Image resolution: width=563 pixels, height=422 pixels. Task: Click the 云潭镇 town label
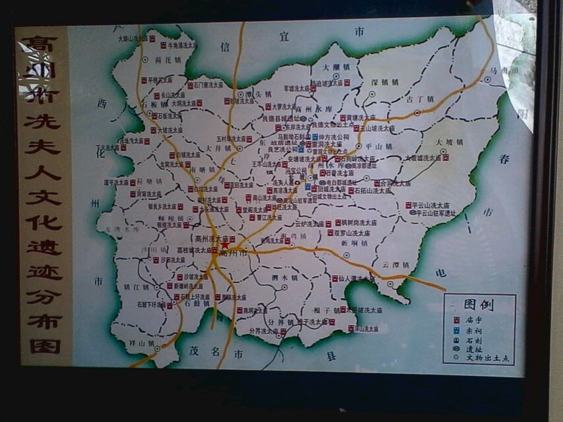[x=395, y=264]
